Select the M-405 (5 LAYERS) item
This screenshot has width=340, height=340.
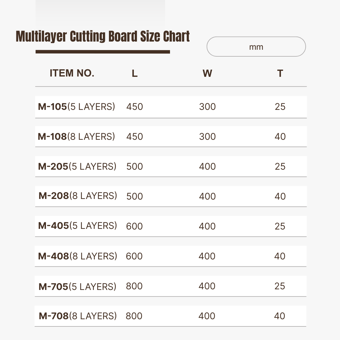pyautogui.click(x=77, y=226)
